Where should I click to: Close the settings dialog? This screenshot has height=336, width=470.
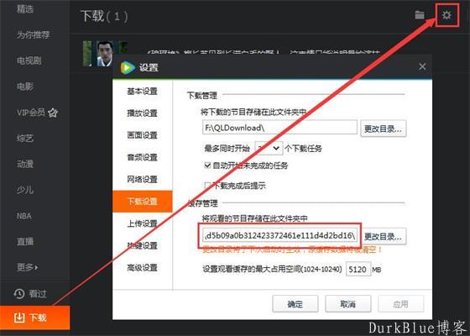[x=422, y=66]
